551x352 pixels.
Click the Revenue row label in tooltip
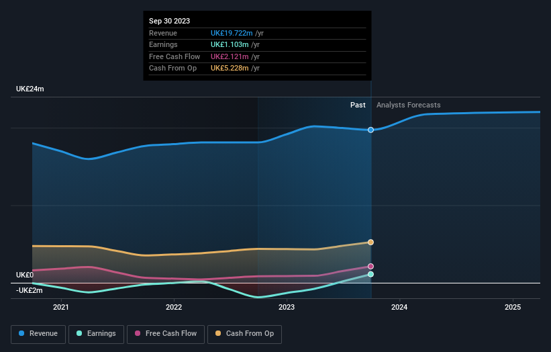163,33
